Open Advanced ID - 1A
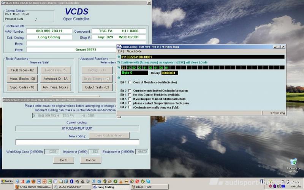Image resolution: width=304 pixels, height=190 pixels. coord(55,79)
